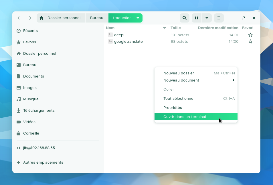This screenshot has width=273, height=185.
Task: Click the search magnifier icon
Action: pos(185,18)
